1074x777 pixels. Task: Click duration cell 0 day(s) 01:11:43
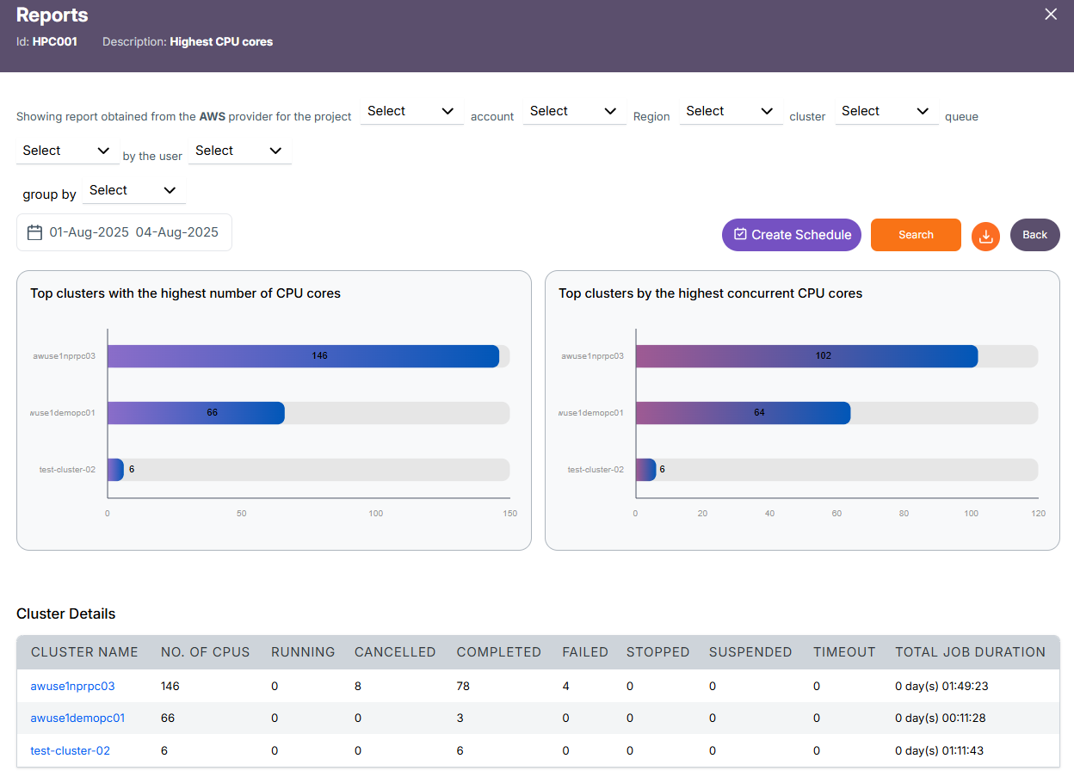point(939,751)
